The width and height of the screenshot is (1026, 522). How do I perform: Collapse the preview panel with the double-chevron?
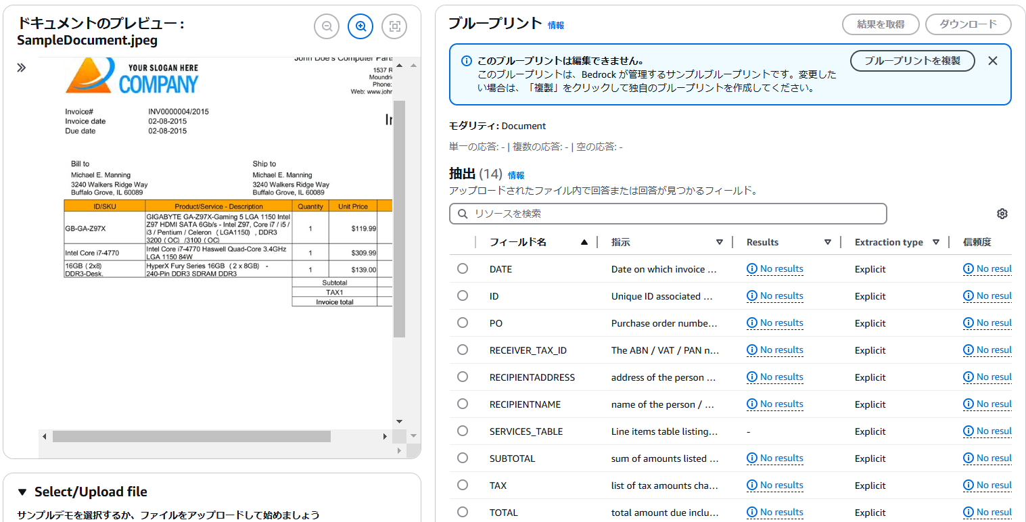click(21, 67)
